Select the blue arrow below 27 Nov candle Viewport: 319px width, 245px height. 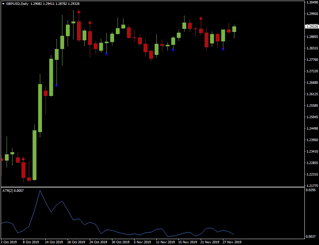coord(223,49)
